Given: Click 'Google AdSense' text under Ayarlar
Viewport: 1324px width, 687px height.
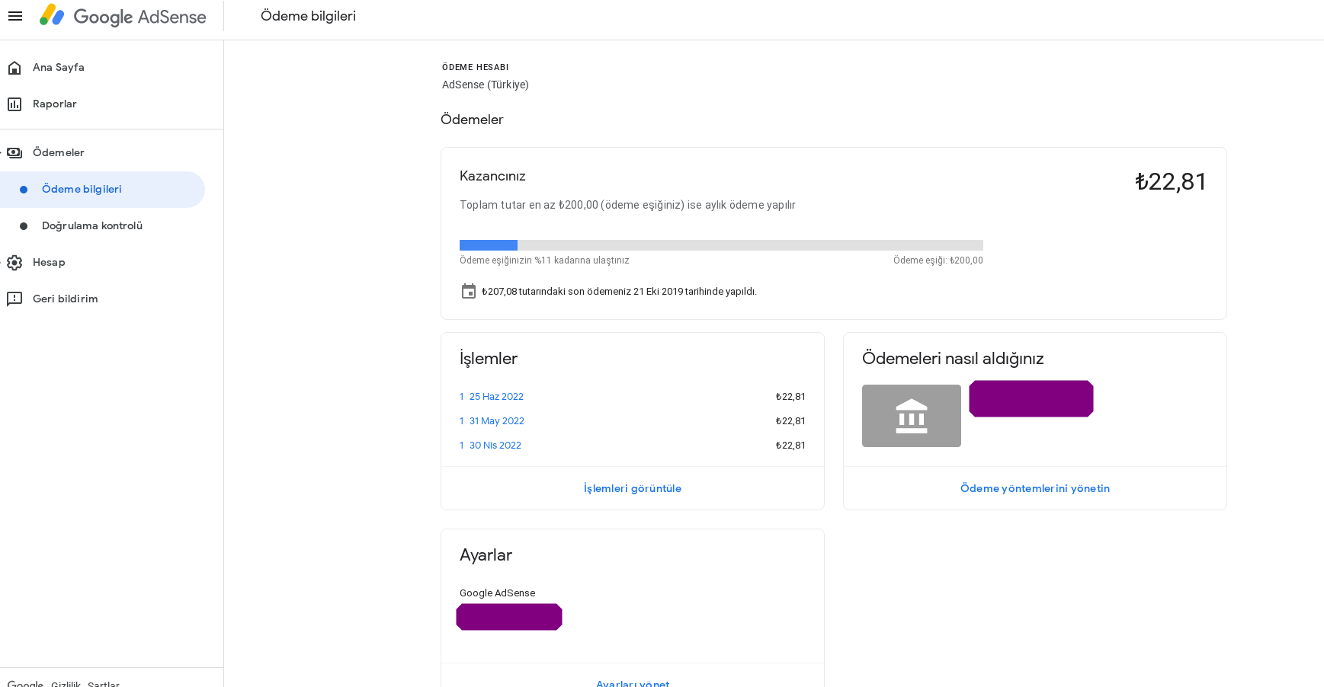Looking at the screenshot, I should click(x=497, y=593).
